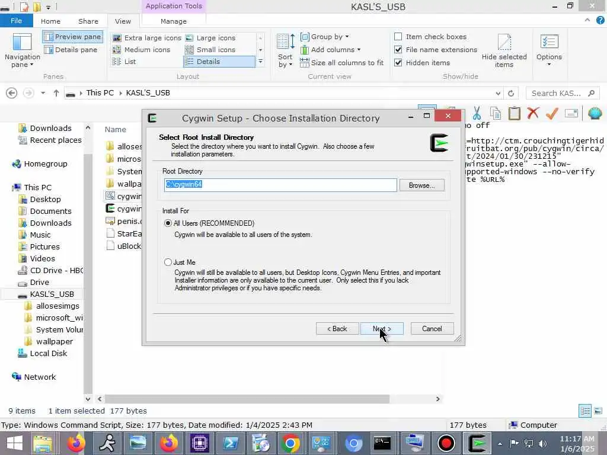
Task: Refresh the KASL'S_USB folder view
Action: pos(511,93)
